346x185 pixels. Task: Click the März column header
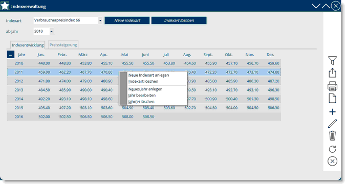pos(83,55)
